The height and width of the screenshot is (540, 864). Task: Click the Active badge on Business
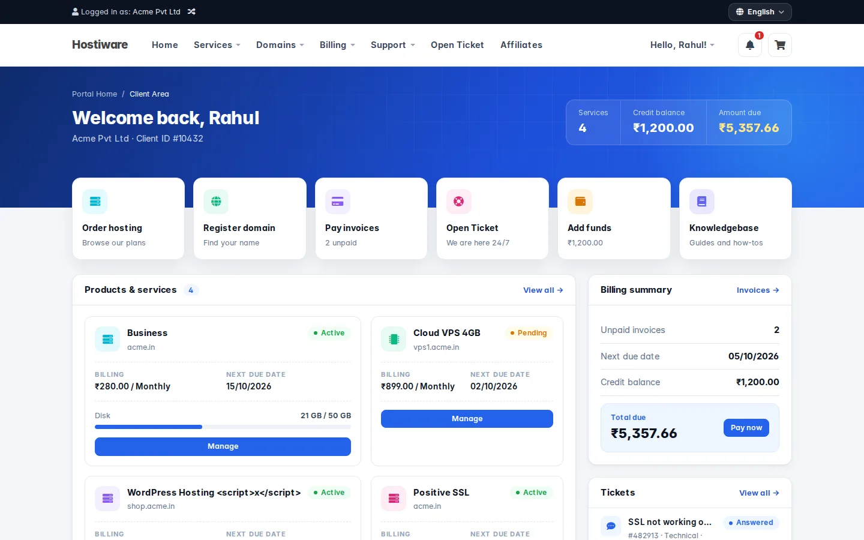pyautogui.click(x=329, y=333)
